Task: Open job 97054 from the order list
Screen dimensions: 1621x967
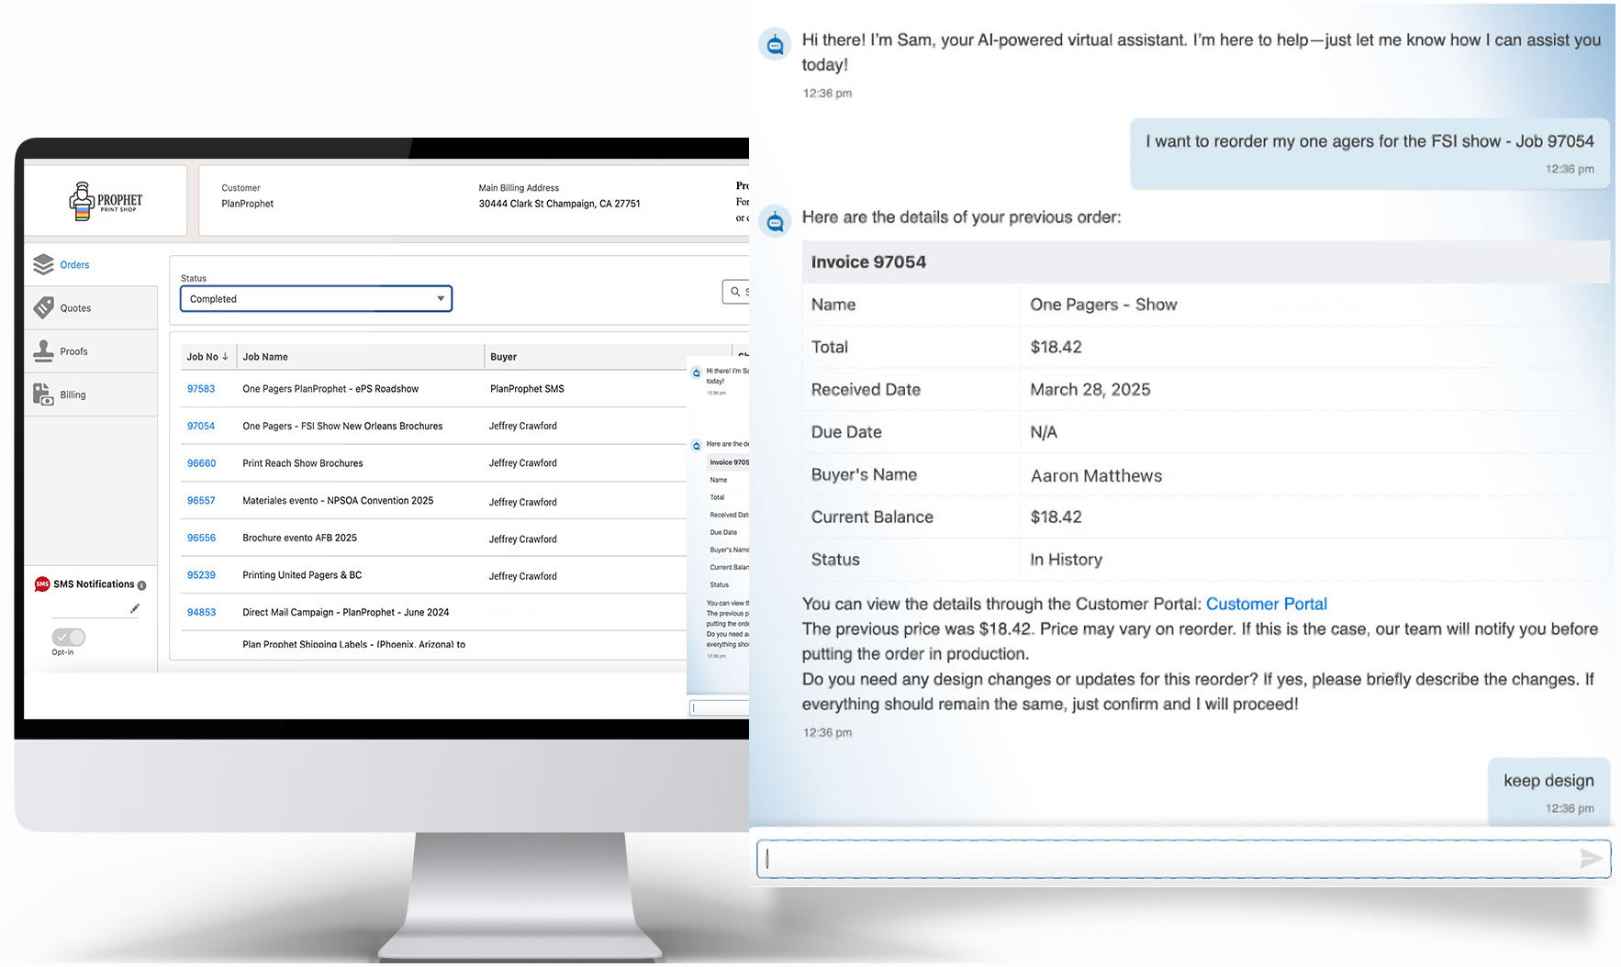Action: [201, 426]
